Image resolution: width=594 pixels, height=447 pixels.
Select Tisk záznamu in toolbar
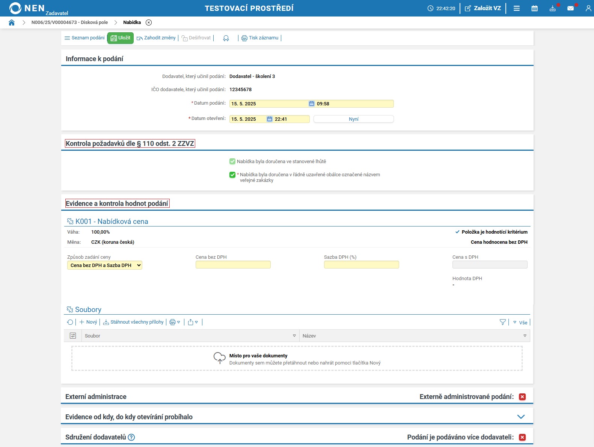tap(260, 38)
